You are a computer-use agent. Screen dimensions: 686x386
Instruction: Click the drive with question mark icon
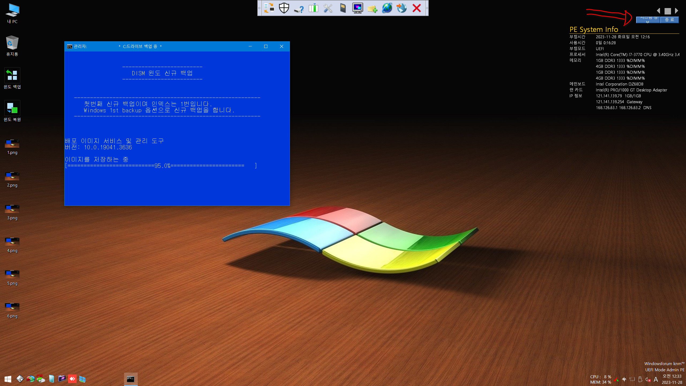[299, 9]
